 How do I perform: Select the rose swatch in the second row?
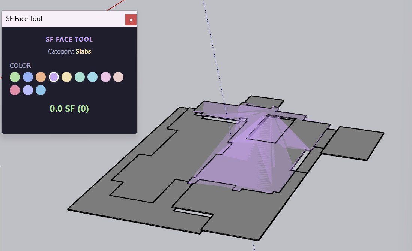15,90
